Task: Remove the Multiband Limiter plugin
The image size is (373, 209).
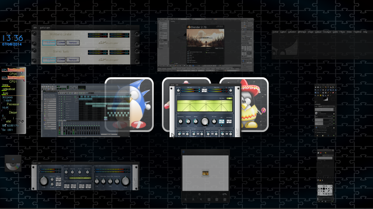Action: pyautogui.click(x=73, y=43)
